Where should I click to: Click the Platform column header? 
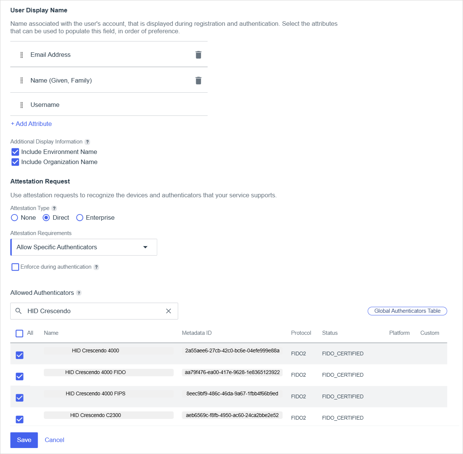(x=399, y=333)
